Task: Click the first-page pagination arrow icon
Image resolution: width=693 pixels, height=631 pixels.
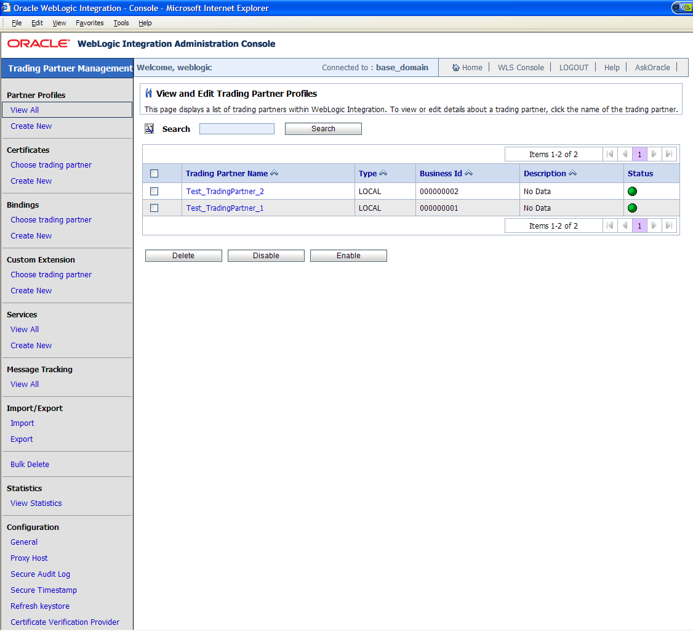Action: click(x=610, y=153)
